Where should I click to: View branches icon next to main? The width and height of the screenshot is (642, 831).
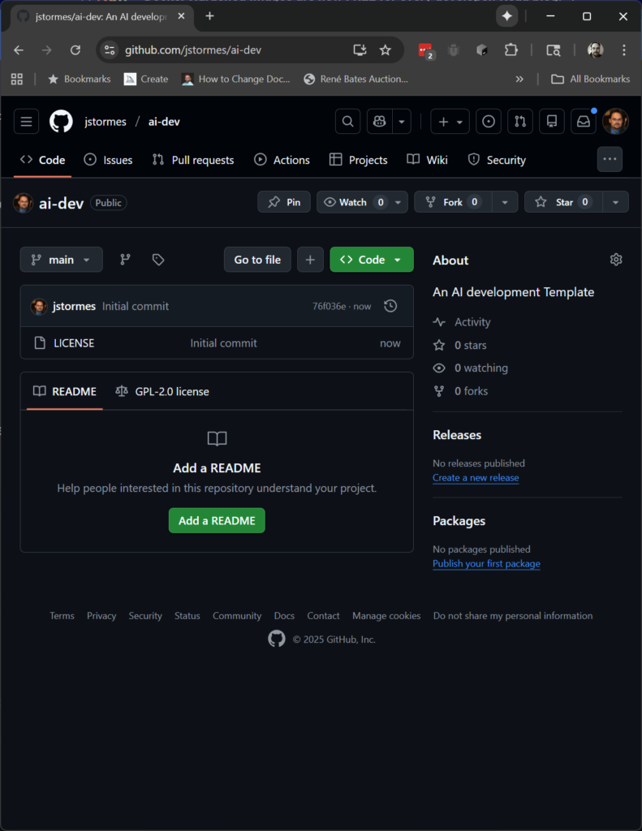(125, 260)
